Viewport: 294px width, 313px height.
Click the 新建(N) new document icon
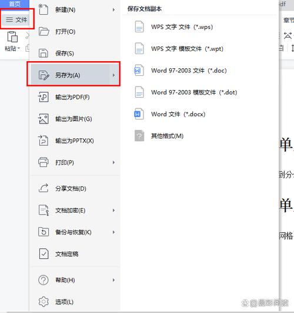[x=44, y=9]
